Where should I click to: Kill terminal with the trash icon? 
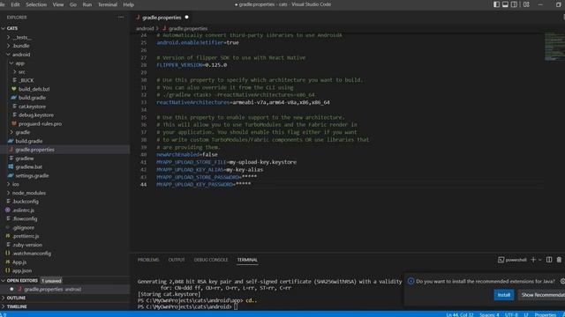(x=559, y=260)
